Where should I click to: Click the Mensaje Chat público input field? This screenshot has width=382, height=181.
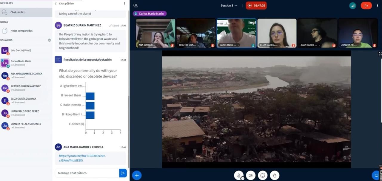point(87,173)
